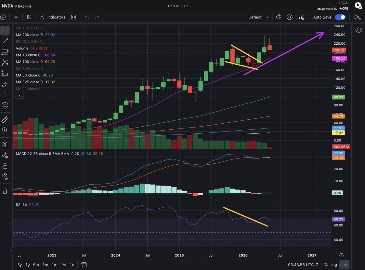Toggle lock all drawings padlock
Image resolution: width=365 pixels, height=270 pixels.
[5, 166]
